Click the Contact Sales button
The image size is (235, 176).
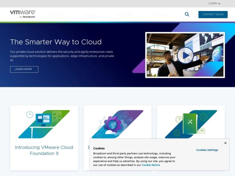(213, 14)
